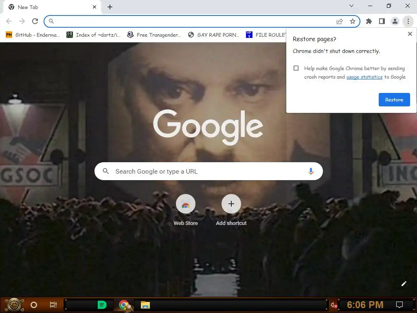Viewport: 417px width, 313px height.
Task: Click the 6:06 PM clock
Action: 365,305
